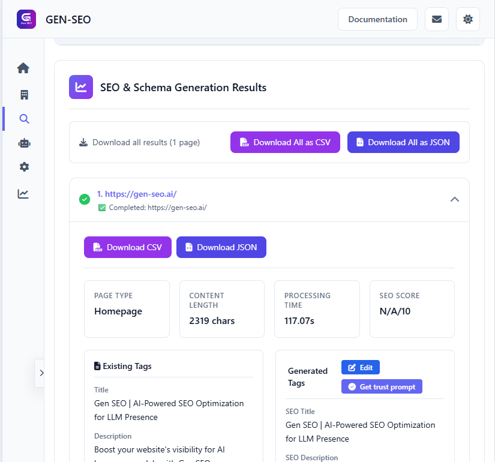495x462 pixels.
Task: Open the AI robot tool in sidebar
Action: tap(23, 143)
